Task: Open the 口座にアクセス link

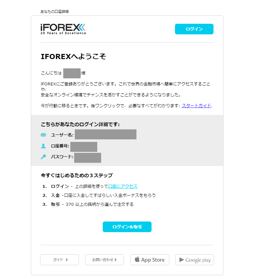Action: pyautogui.click(x=123, y=186)
